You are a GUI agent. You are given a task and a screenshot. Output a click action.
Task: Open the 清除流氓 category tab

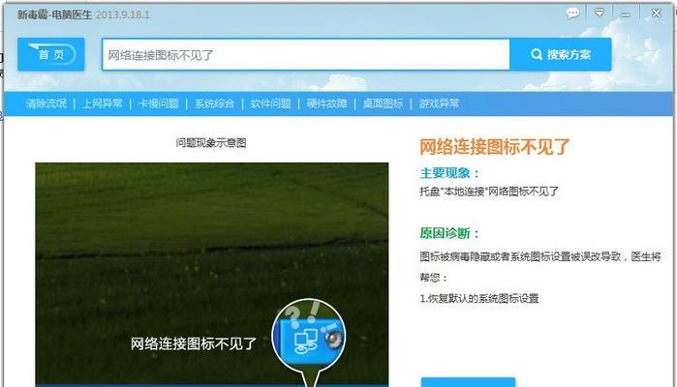point(46,104)
